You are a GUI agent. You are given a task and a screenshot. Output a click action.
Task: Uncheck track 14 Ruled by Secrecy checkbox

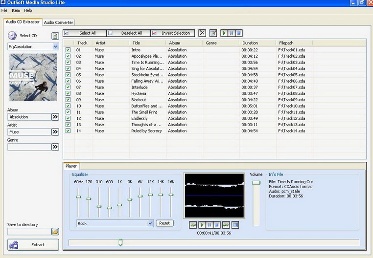[68, 130]
